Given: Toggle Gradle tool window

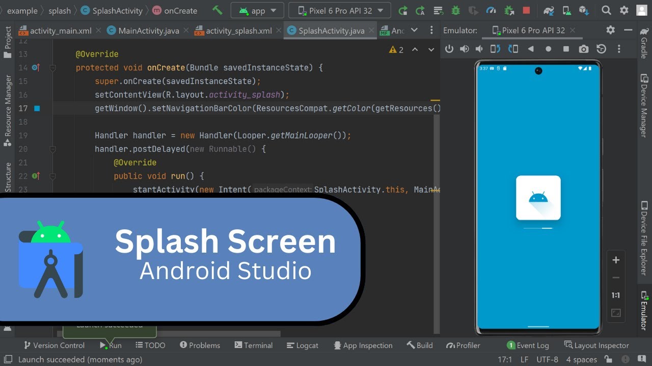Looking at the screenshot, I should coord(644,43).
